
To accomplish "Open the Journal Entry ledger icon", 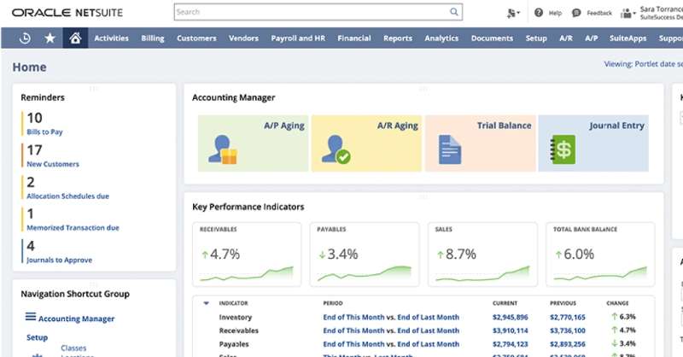I will 563,149.
